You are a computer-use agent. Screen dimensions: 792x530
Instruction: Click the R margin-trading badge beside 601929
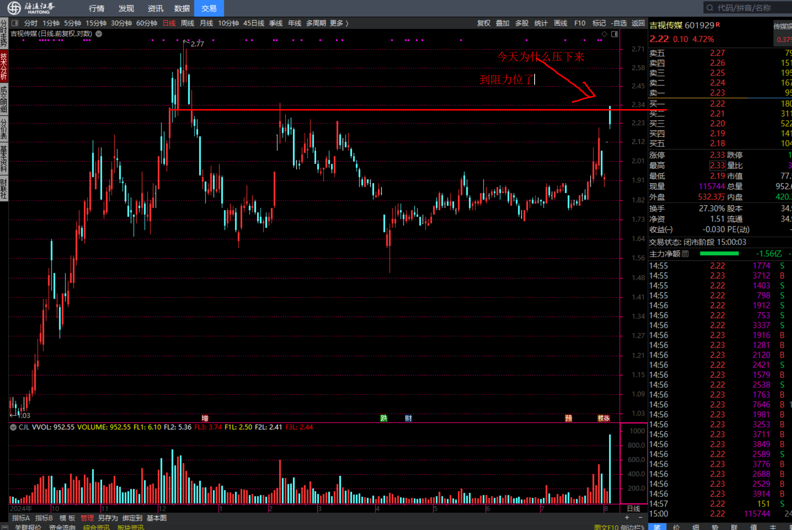[718, 25]
